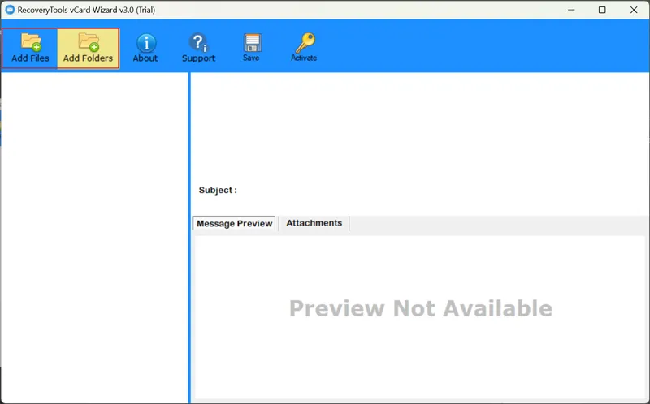Click the Subject label text
Screen dimensions: 650x404
pos(218,191)
